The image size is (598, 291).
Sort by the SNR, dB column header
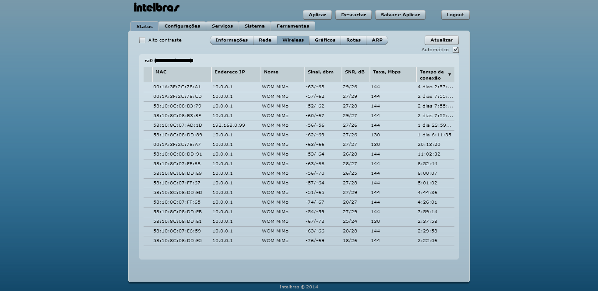pos(356,75)
